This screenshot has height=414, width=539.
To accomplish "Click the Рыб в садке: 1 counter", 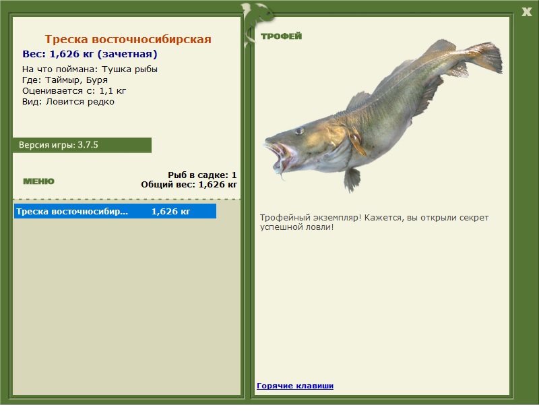I will pos(202,175).
